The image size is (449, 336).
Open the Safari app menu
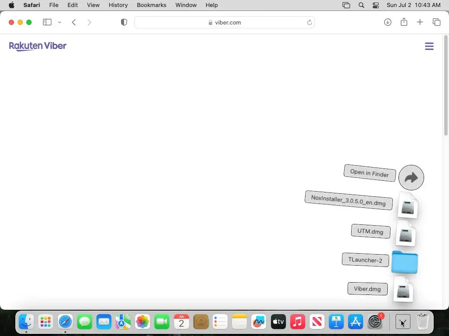32,5
